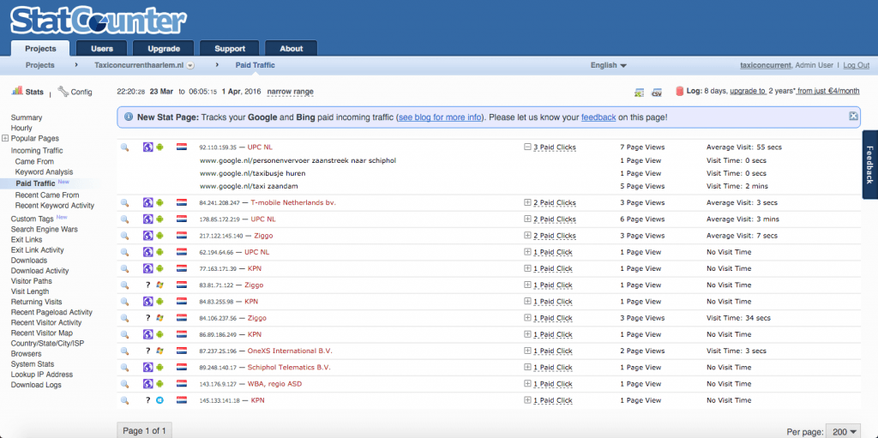Click Netherlands flag in 77.163.171.39 row

[x=182, y=269]
